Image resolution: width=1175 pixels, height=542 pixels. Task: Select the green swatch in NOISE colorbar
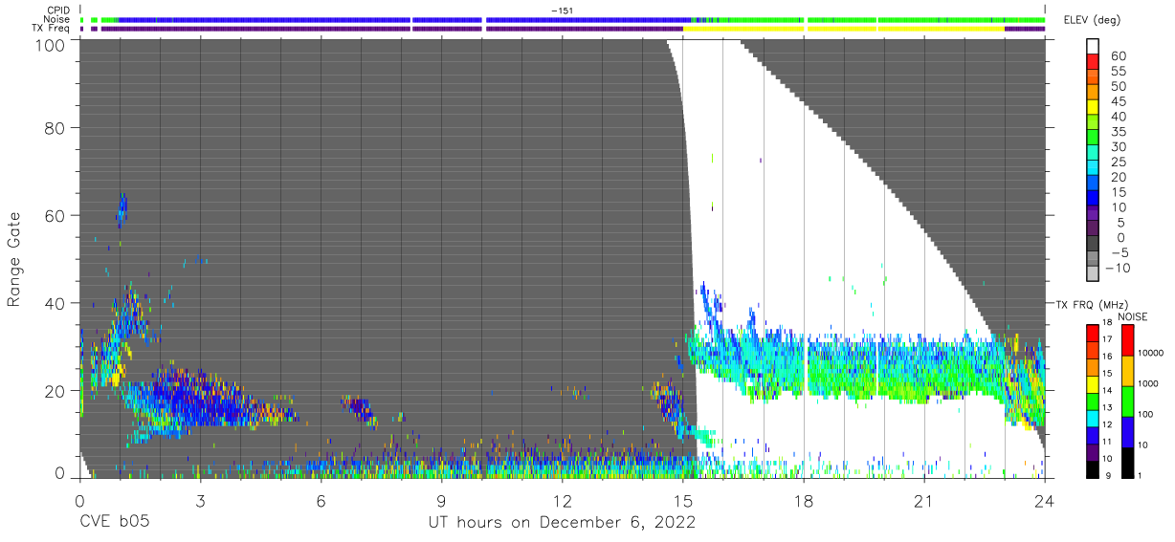click(x=1127, y=401)
